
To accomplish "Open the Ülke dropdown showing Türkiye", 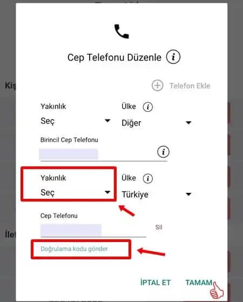I will [x=157, y=194].
